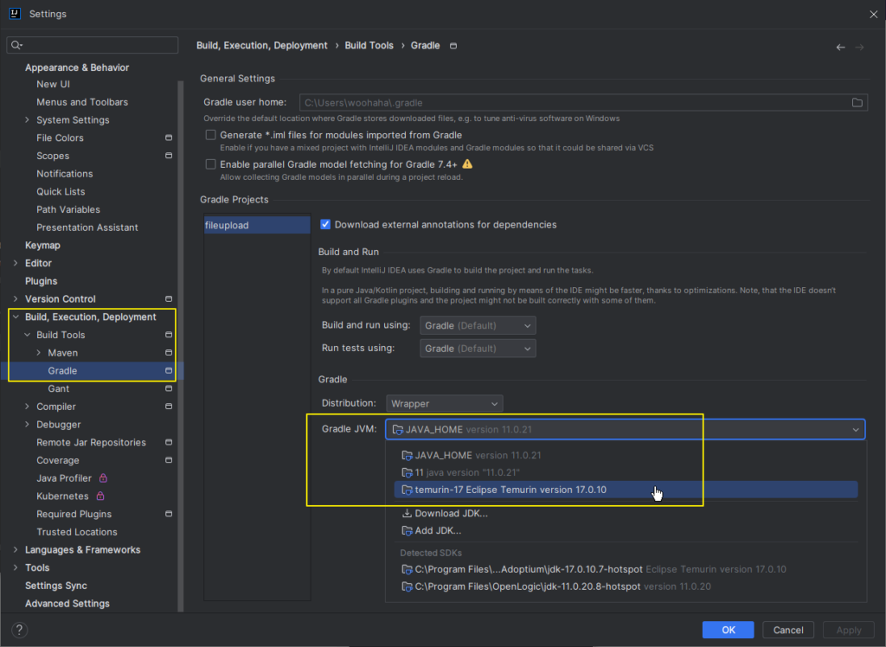Viewport: 886px width, 647px height.
Task: Click the project icon on the Coverage row
Action: (169, 460)
